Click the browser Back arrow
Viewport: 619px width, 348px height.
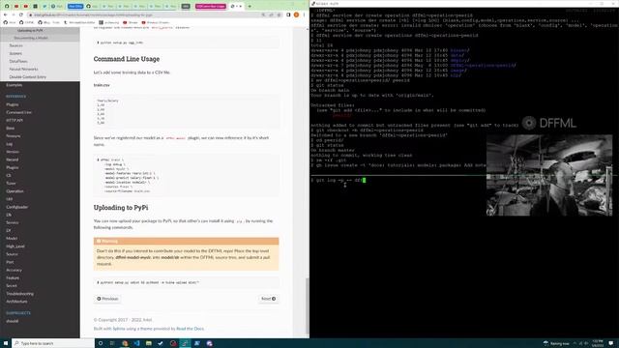(5, 14)
